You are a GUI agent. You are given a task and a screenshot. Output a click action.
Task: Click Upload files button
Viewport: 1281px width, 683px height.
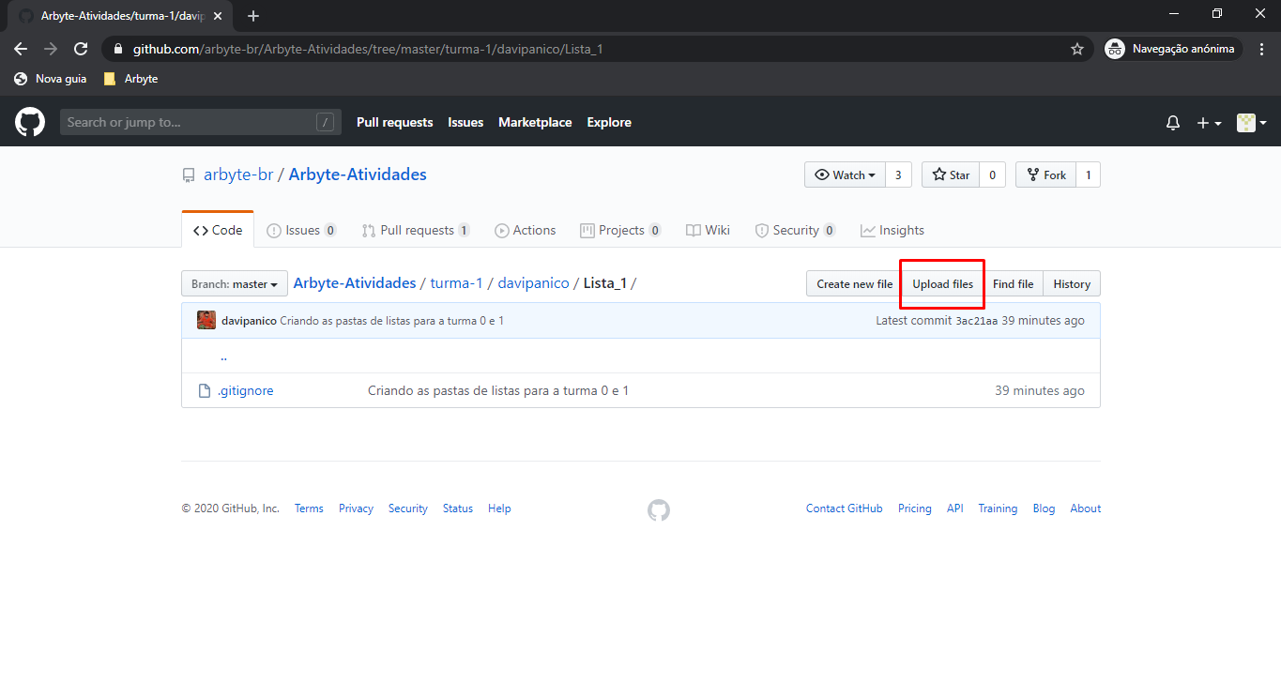click(x=942, y=283)
